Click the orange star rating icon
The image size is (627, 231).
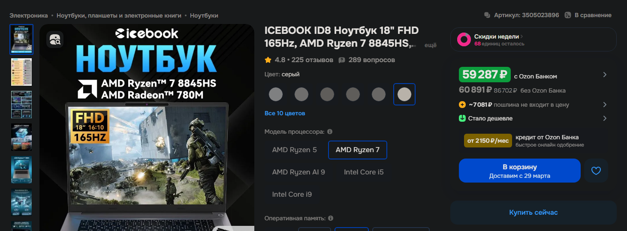click(x=268, y=60)
